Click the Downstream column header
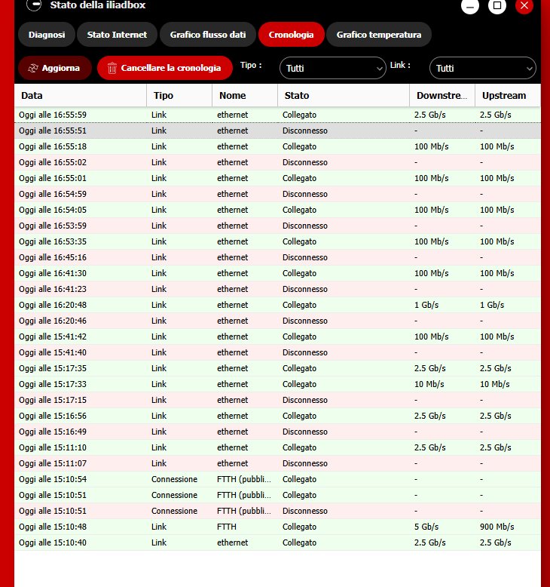 (442, 96)
